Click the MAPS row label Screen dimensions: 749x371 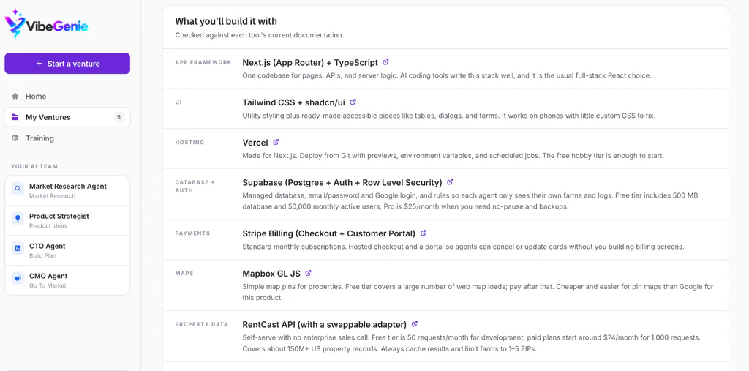point(184,274)
